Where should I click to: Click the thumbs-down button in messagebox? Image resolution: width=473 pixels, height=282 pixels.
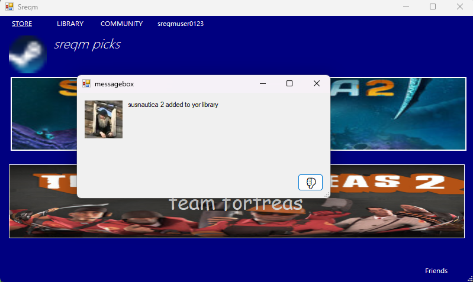[x=310, y=182]
